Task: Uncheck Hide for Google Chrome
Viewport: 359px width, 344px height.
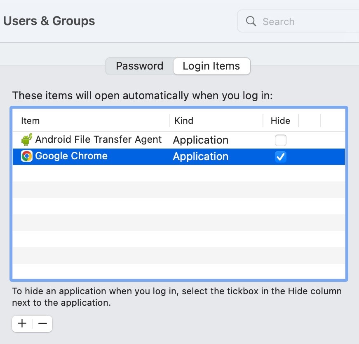Action: click(x=280, y=157)
